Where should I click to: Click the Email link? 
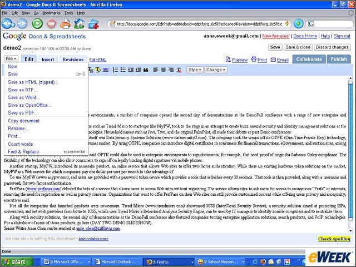tap(280, 60)
